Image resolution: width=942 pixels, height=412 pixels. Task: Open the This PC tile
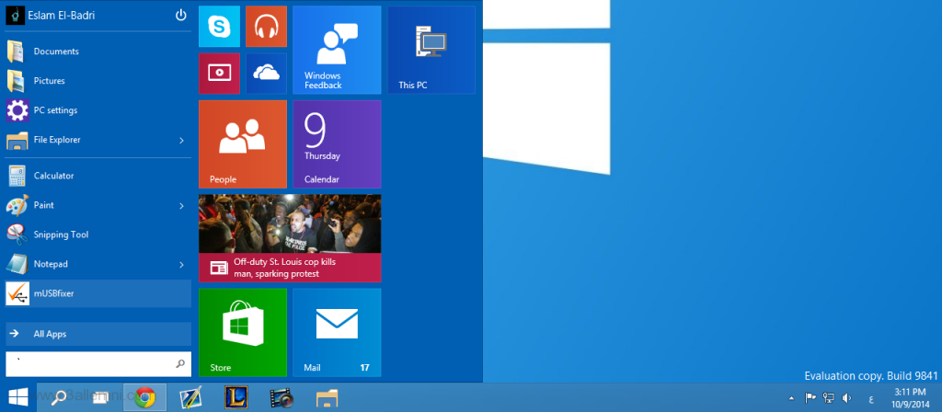431,50
